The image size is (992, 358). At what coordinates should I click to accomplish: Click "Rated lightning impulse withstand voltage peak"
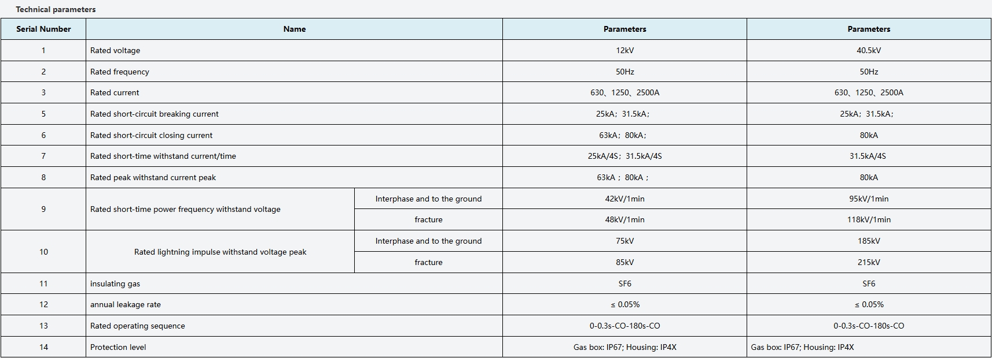[x=220, y=252]
